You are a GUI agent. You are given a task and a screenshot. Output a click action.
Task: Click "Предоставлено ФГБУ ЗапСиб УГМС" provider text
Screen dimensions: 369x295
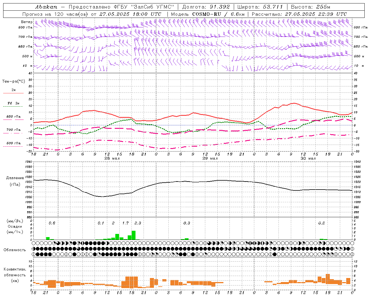[121, 7]
